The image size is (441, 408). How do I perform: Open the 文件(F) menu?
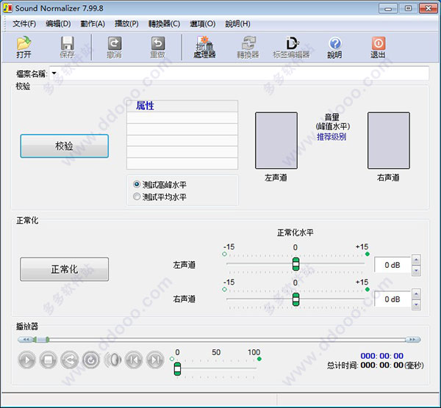click(x=24, y=24)
